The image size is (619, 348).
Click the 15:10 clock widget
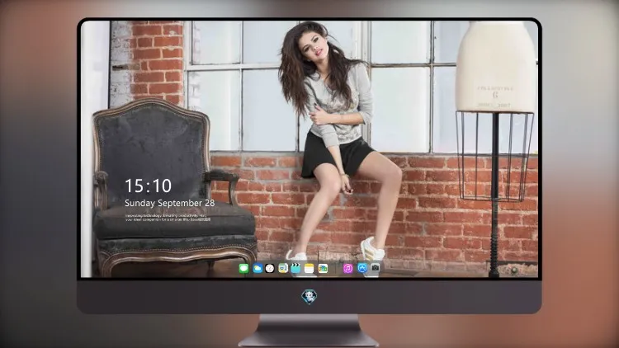tap(148, 186)
